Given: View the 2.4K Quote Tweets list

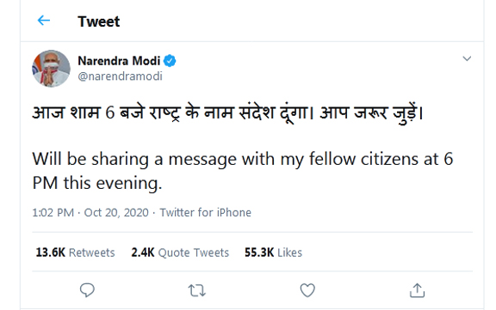Looking at the screenshot, I should 180,252.
